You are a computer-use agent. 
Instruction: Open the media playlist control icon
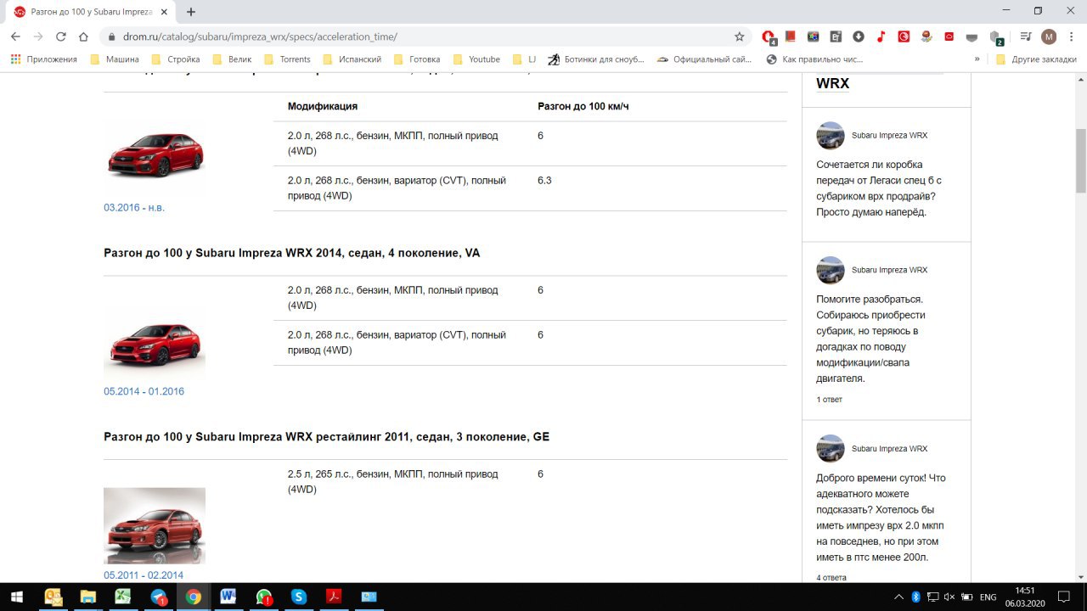(1026, 36)
